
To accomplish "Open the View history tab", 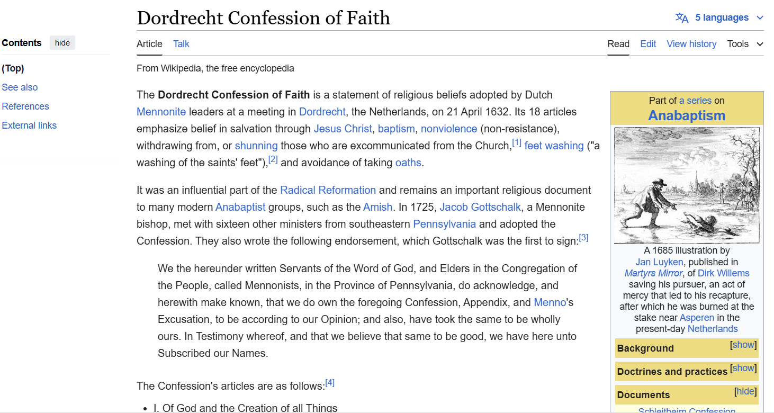I will [x=691, y=44].
